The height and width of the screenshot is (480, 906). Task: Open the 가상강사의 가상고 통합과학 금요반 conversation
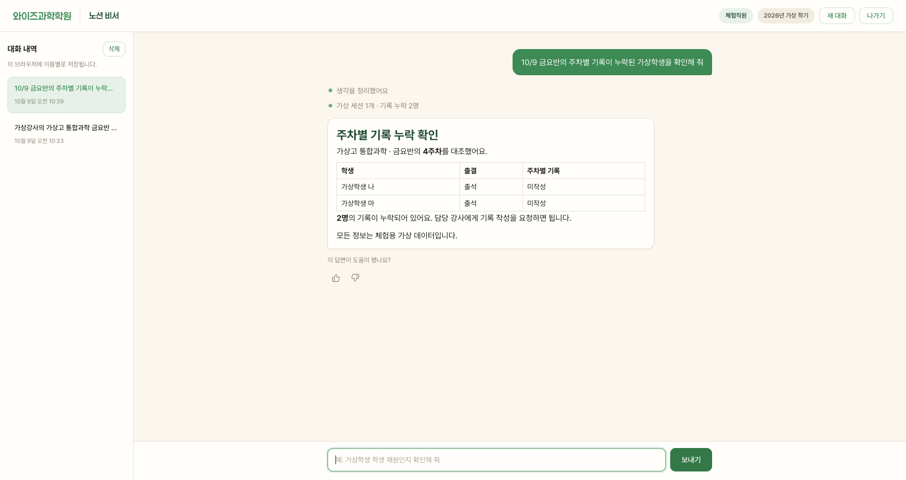tap(66, 134)
